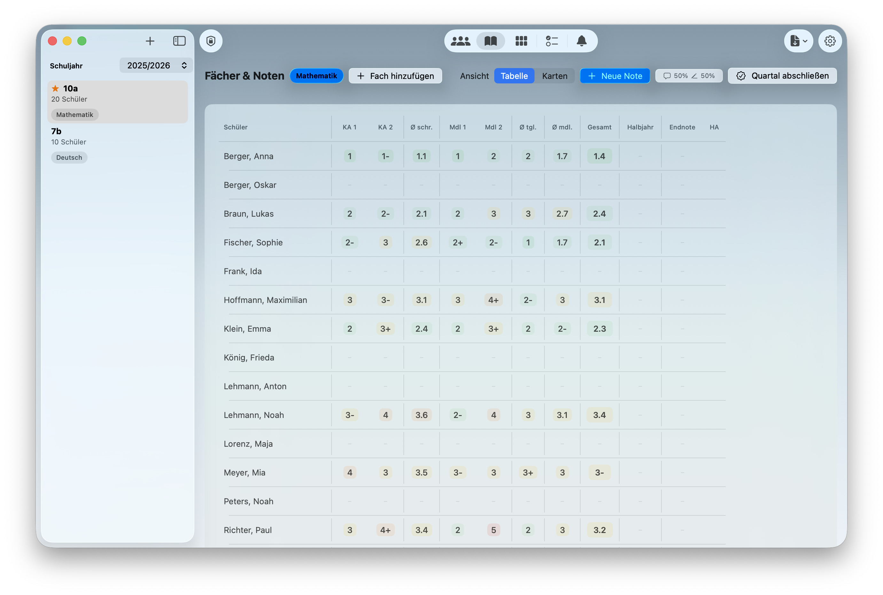Open the 50% / 50% weighting selector
The width and height of the screenshot is (883, 595).
point(689,76)
